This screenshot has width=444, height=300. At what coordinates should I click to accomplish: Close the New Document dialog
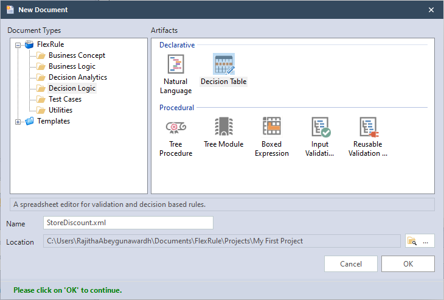pyautogui.click(x=431, y=10)
